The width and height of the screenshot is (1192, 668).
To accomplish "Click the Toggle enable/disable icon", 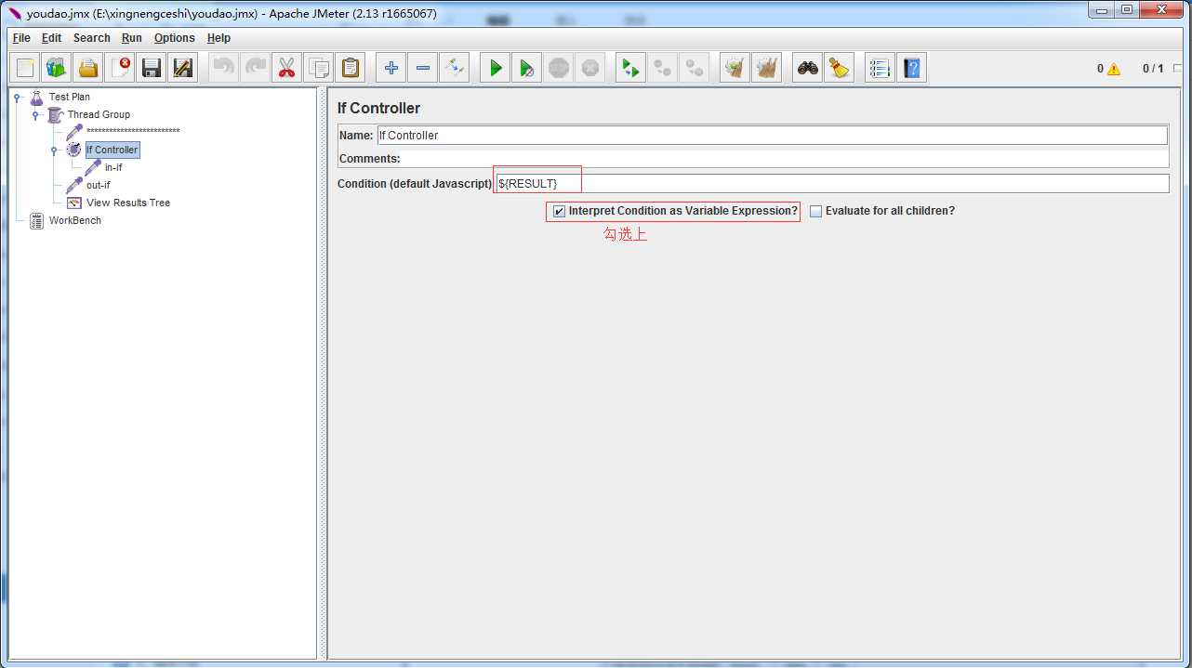I will [455, 68].
